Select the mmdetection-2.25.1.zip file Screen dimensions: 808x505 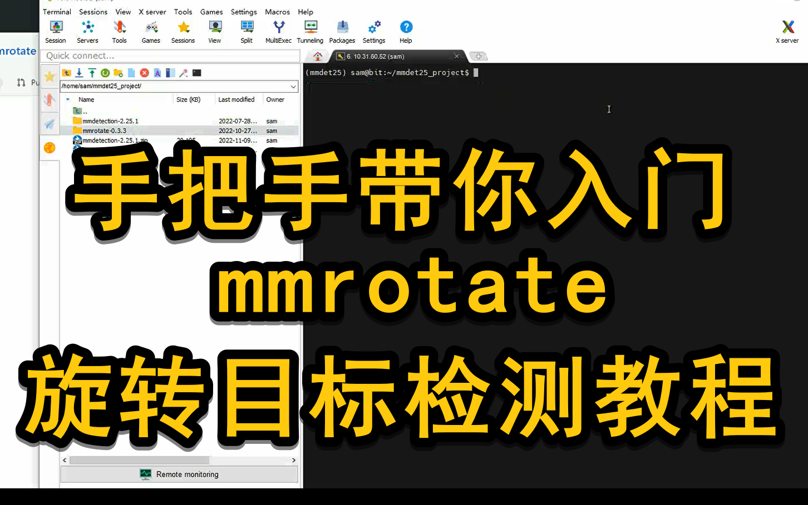179,141
